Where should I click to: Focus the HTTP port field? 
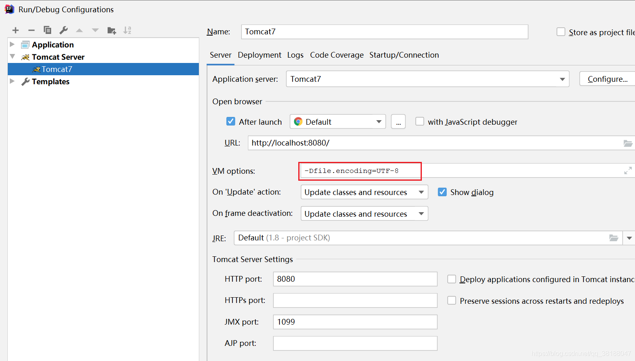[x=355, y=279]
